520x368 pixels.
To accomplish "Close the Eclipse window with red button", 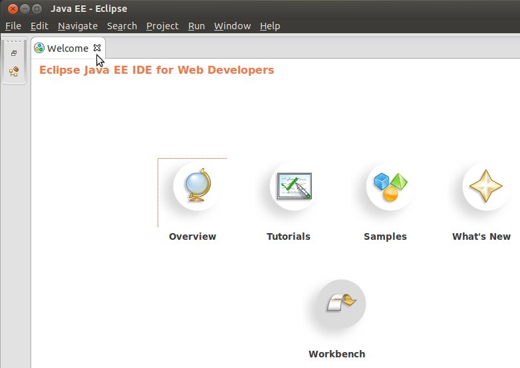I will pyautogui.click(x=13, y=9).
